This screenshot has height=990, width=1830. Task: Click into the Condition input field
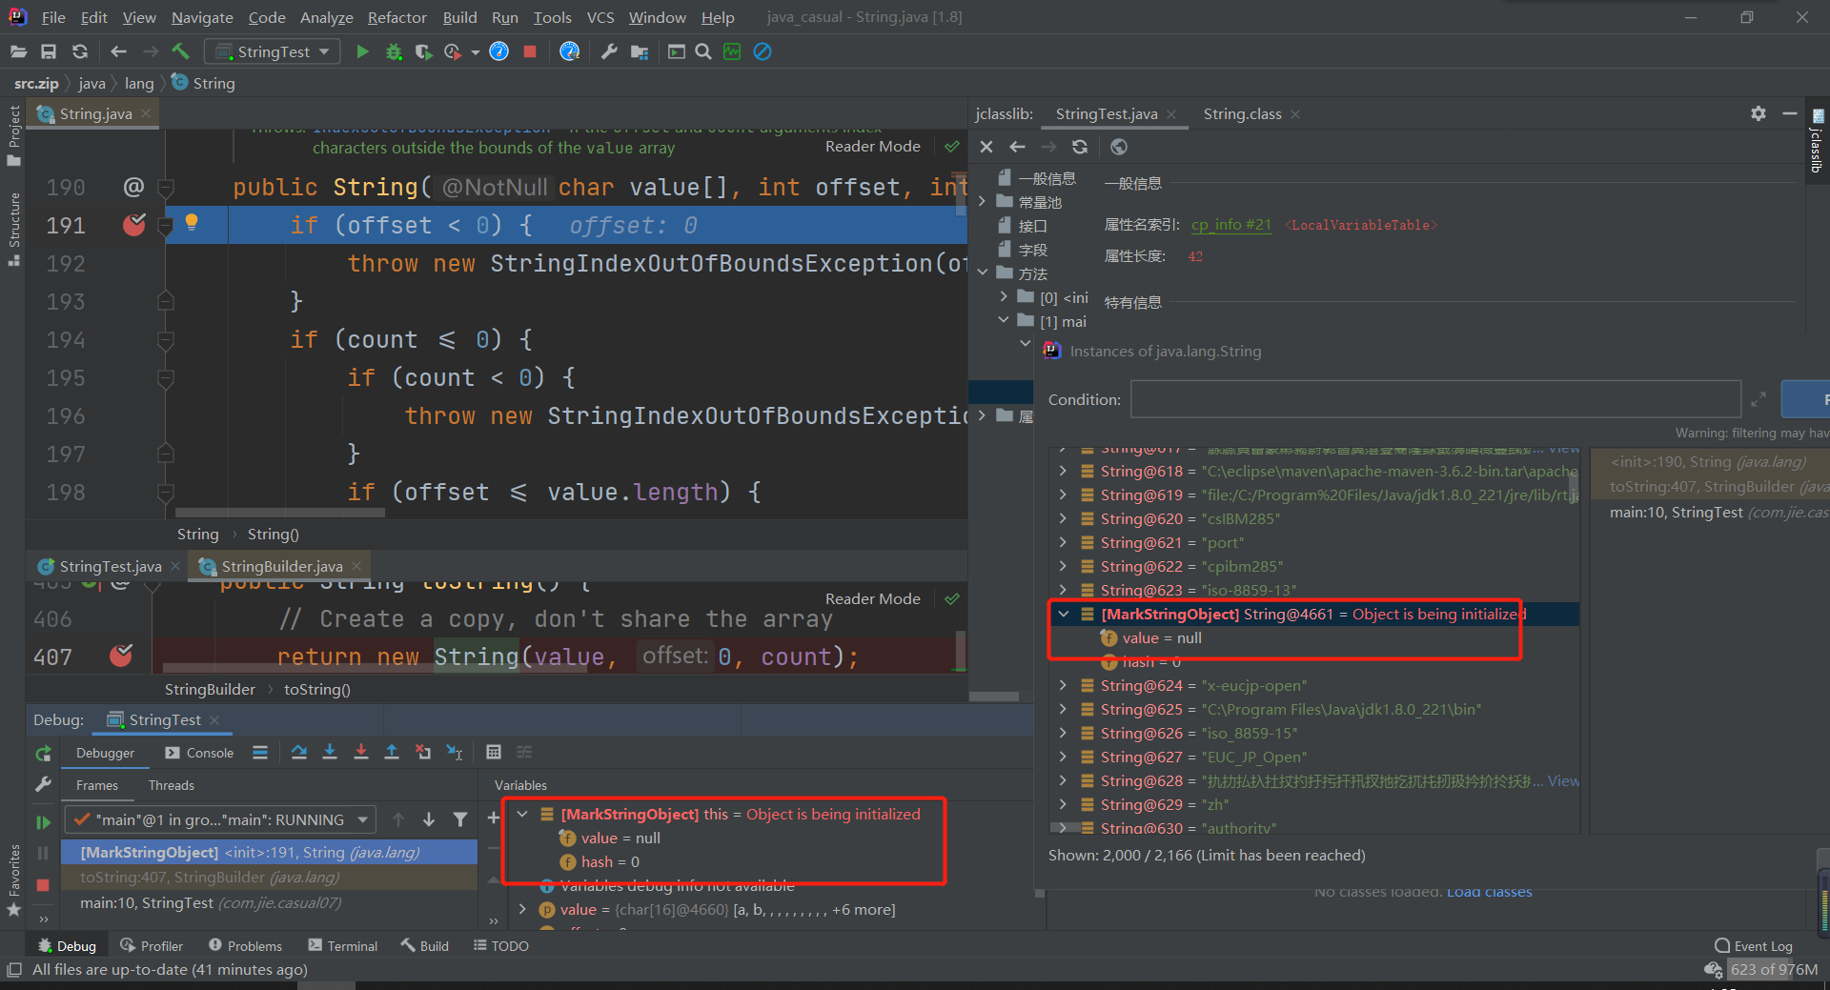coord(1435,399)
